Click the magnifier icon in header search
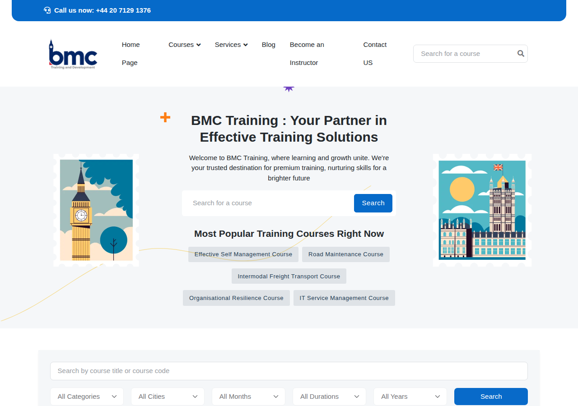578x406 pixels. pos(521,54)
